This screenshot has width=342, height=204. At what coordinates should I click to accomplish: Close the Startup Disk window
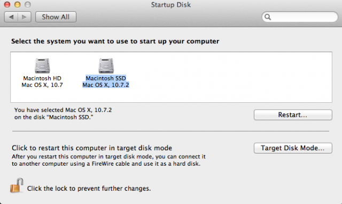click(x=7, y=5)
